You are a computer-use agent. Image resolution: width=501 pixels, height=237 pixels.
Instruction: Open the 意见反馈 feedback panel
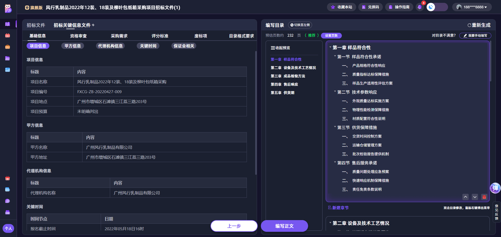[497, 212]
